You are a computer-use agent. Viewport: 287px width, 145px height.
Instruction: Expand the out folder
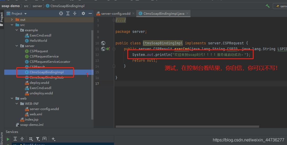coord(12,20)
